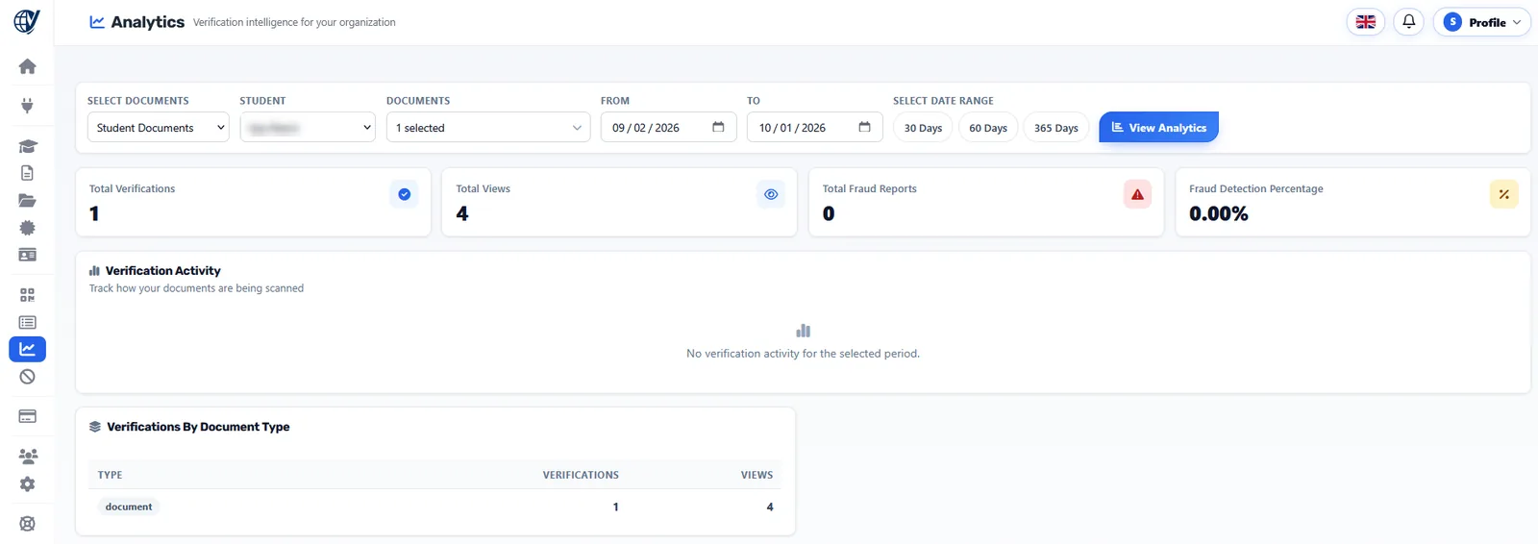
Task: Click the Total Verifications check badge icon
Action: tap(404, 194)
